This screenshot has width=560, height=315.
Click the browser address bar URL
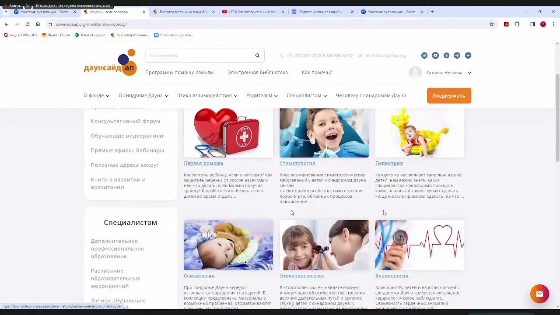[x=91, y=24]
